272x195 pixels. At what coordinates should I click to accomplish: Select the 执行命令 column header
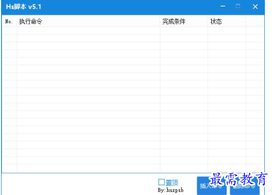coord(88,21)
